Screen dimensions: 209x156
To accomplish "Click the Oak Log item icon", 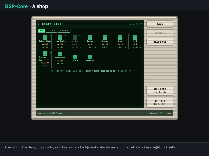I will [90, 37].
